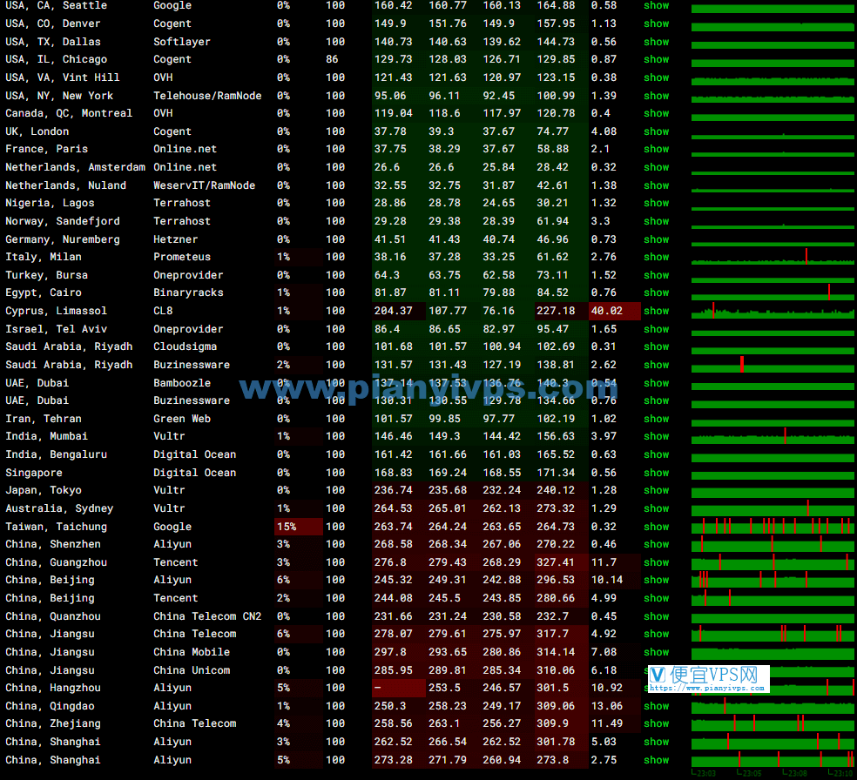
Task: Click 'show' for China, Zhejiang China Telecom
Action: pos(656,723)
